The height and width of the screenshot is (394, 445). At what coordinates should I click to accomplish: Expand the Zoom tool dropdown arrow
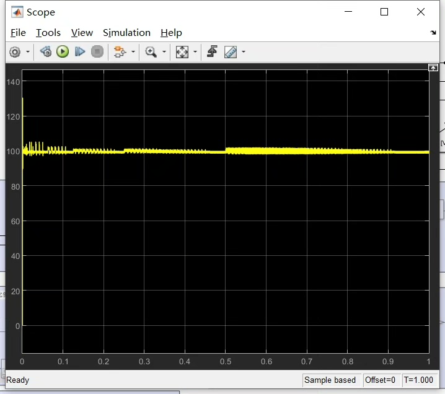164,52
